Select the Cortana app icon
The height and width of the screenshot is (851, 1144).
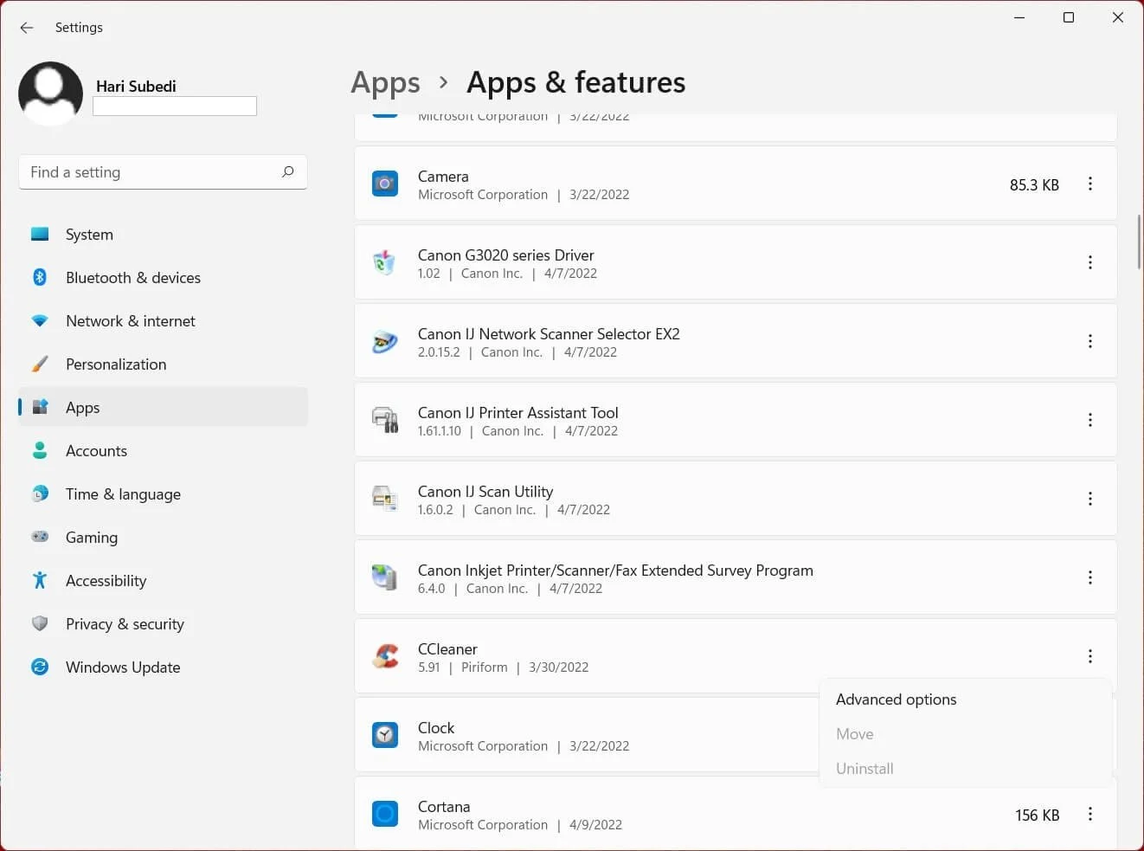[x=384, y=814]
